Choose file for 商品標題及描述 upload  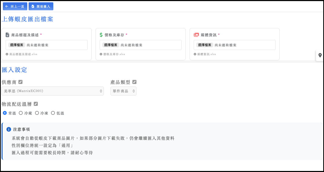[17, 45]
